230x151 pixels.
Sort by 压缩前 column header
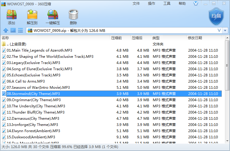point(120,38)
